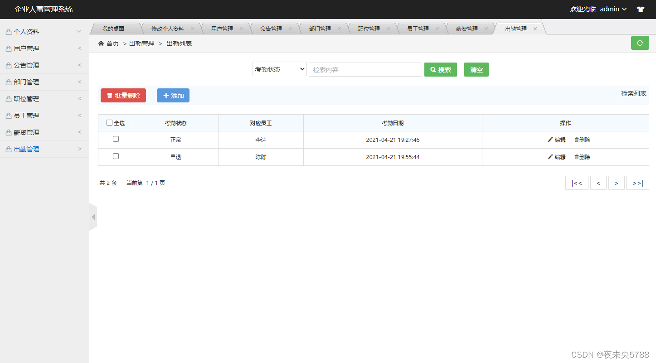Click the lock icon beside 薪资管理
Image resolution: width=656 pixels, height=363 pixels.
(x=9, y=132)
